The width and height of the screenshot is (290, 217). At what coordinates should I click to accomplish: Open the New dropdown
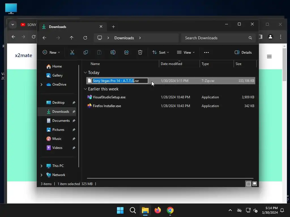coord(51,52)
